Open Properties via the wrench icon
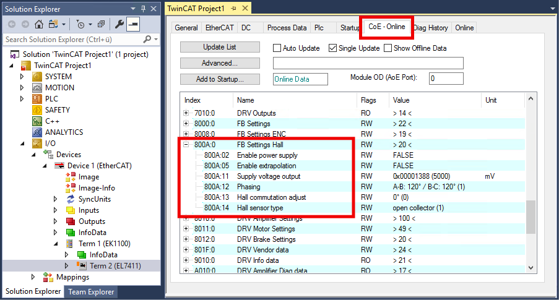Image resolution: width=559 pixels, height=300 pixels. click(119, 24)
